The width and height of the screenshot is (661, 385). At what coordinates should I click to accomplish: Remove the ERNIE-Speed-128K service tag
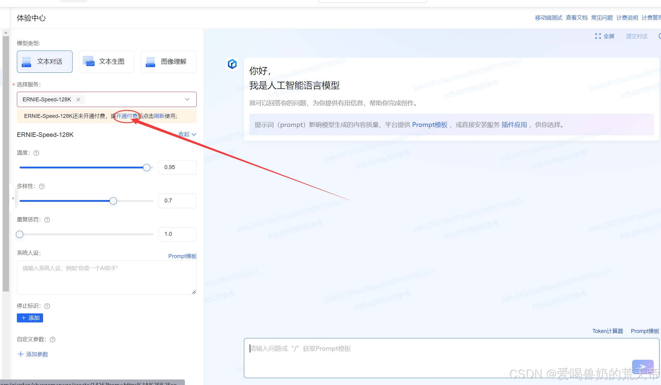point(78,100)
